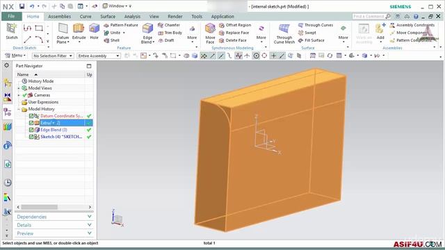Viewport: 445px width, 250px height.
Task: Switch to the Assemblies tab
Action: [x=59, y=17]
